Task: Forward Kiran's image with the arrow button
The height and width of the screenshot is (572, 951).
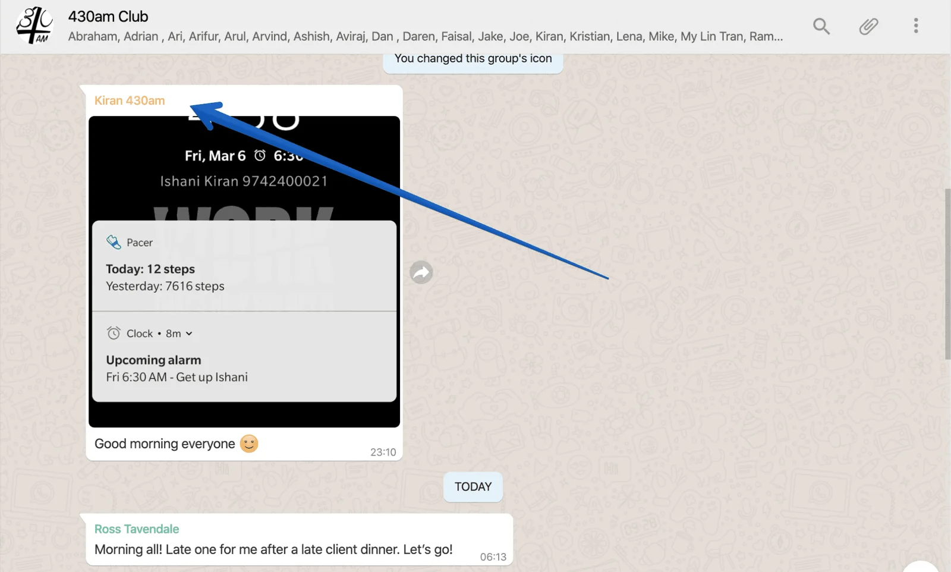Action: pyautogui.click(x=421, y=272)
